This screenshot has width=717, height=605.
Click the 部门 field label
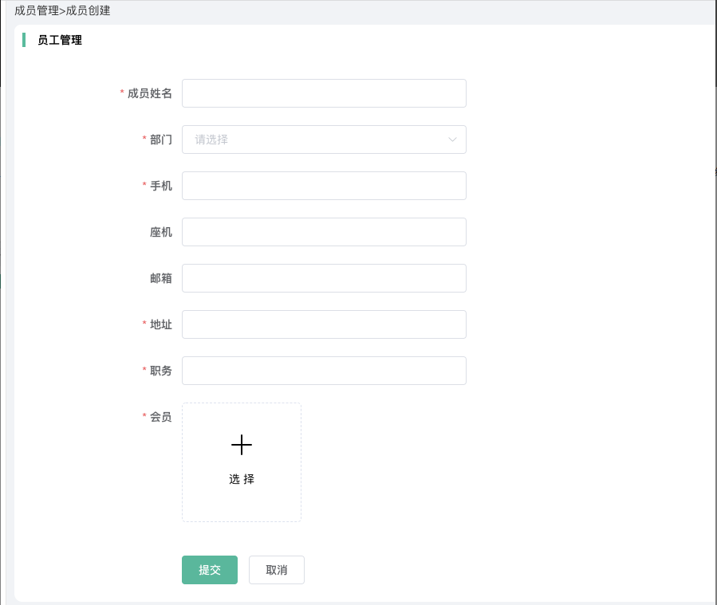point(161,139)
